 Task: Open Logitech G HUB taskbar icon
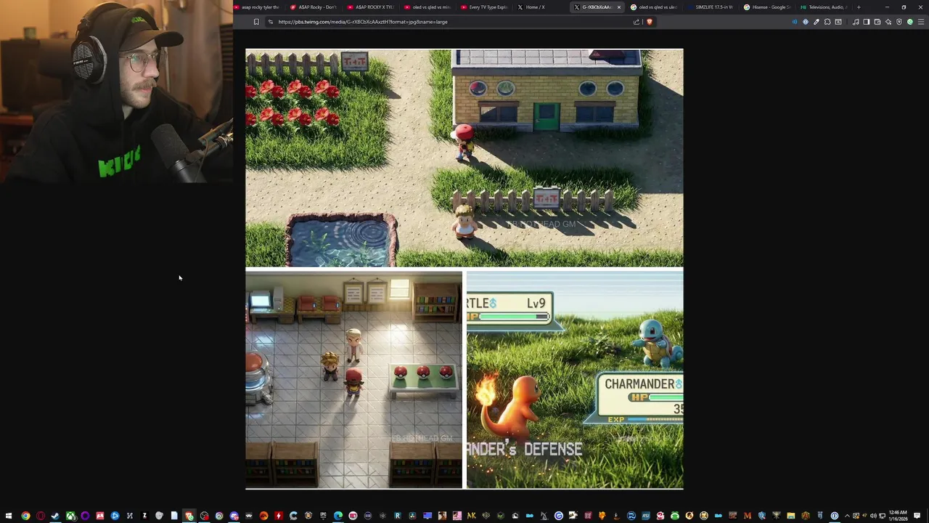click(x=559, y=516)
